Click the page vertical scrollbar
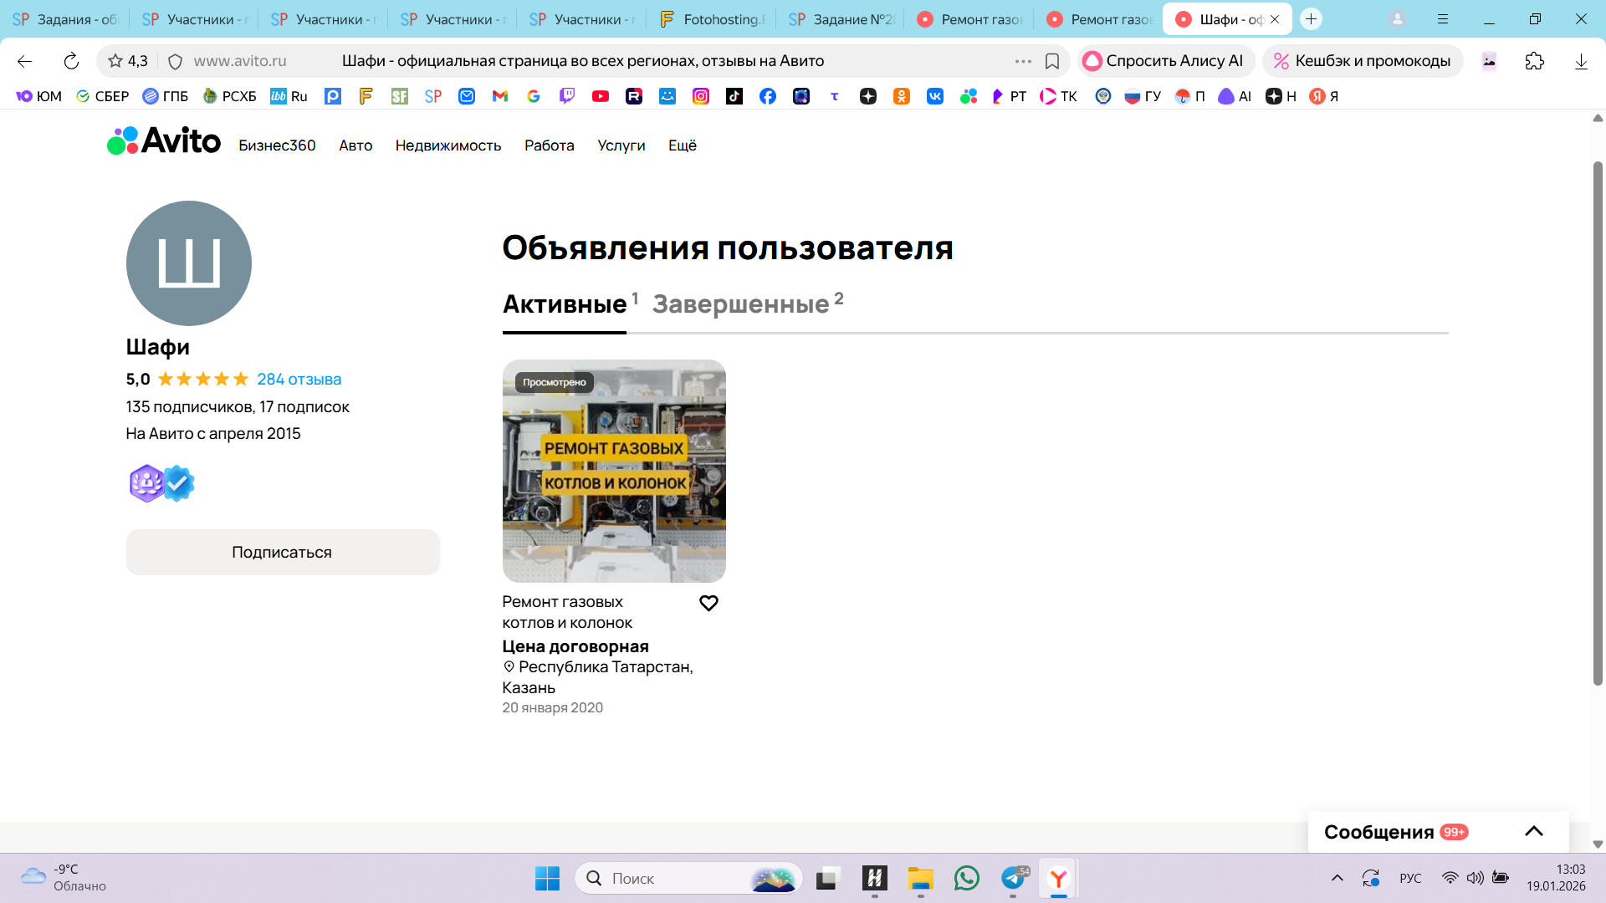The image size is (1606, 903). [x=1598, y=418]
